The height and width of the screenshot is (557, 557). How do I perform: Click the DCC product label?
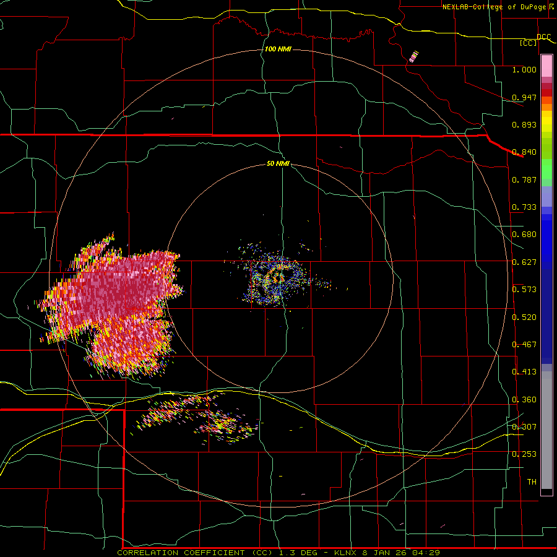pos(544,37)
